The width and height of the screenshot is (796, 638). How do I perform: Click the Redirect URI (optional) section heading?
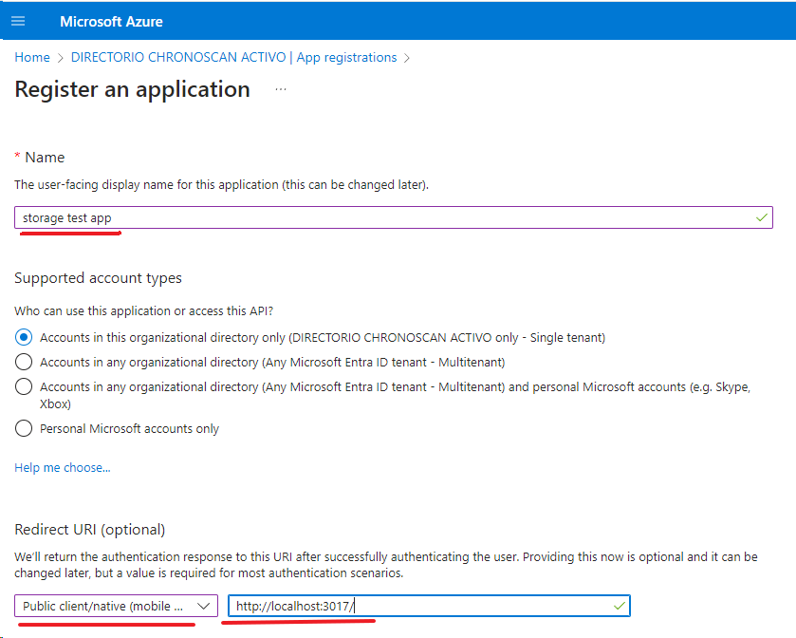pos(90,529)
